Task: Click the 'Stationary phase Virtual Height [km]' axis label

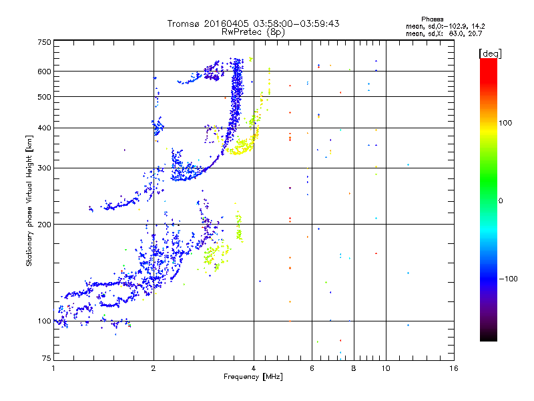Action: point(29,200)
